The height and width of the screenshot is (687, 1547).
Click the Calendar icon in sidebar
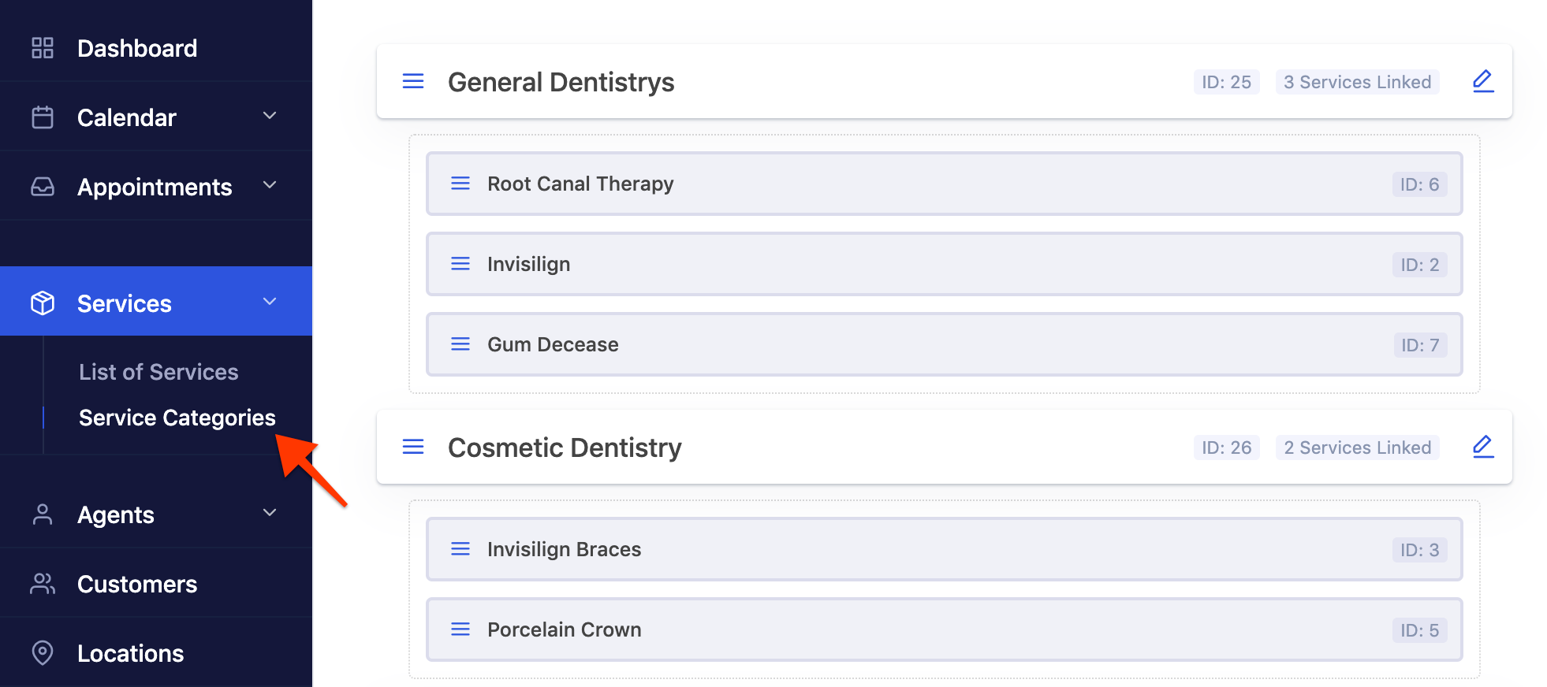point(43,117)
